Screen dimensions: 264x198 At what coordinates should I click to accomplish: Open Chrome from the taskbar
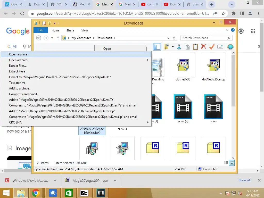(x=36, y=193)
